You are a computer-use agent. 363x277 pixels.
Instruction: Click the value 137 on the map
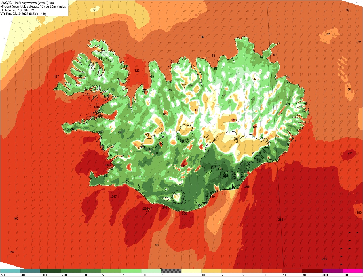coord(12,252)
